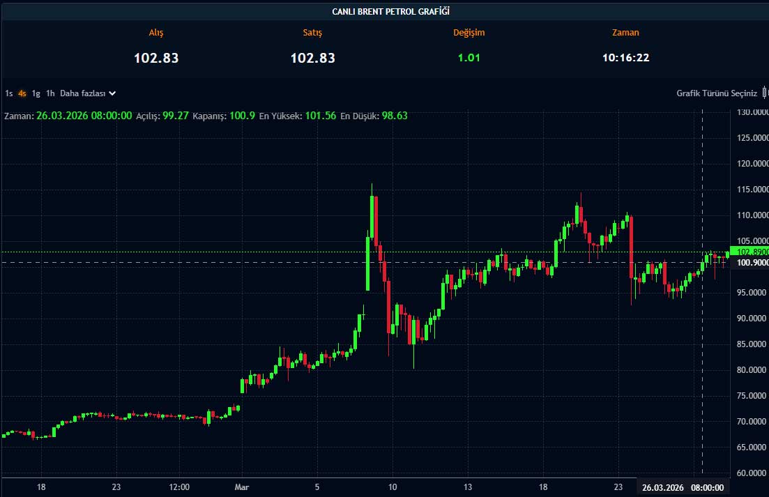This screenshot has width=769, height=497.
Task: Choose the 1g daily timeframe
Action: [x=36, y=93]
